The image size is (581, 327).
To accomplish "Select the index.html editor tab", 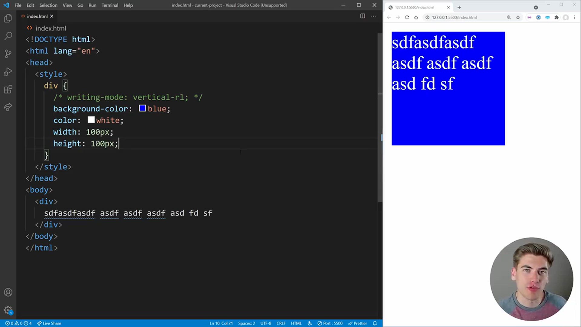I will [x=37, y=16].
